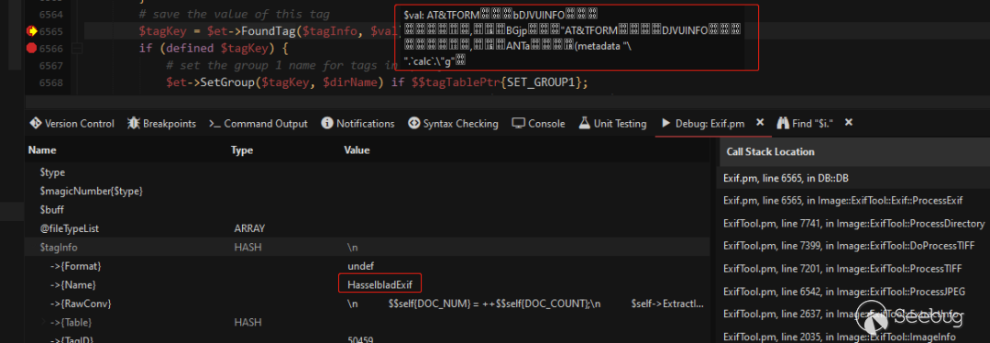
Task: Click line number 6567 in the gutter
Action: click(x=51, y=66)
